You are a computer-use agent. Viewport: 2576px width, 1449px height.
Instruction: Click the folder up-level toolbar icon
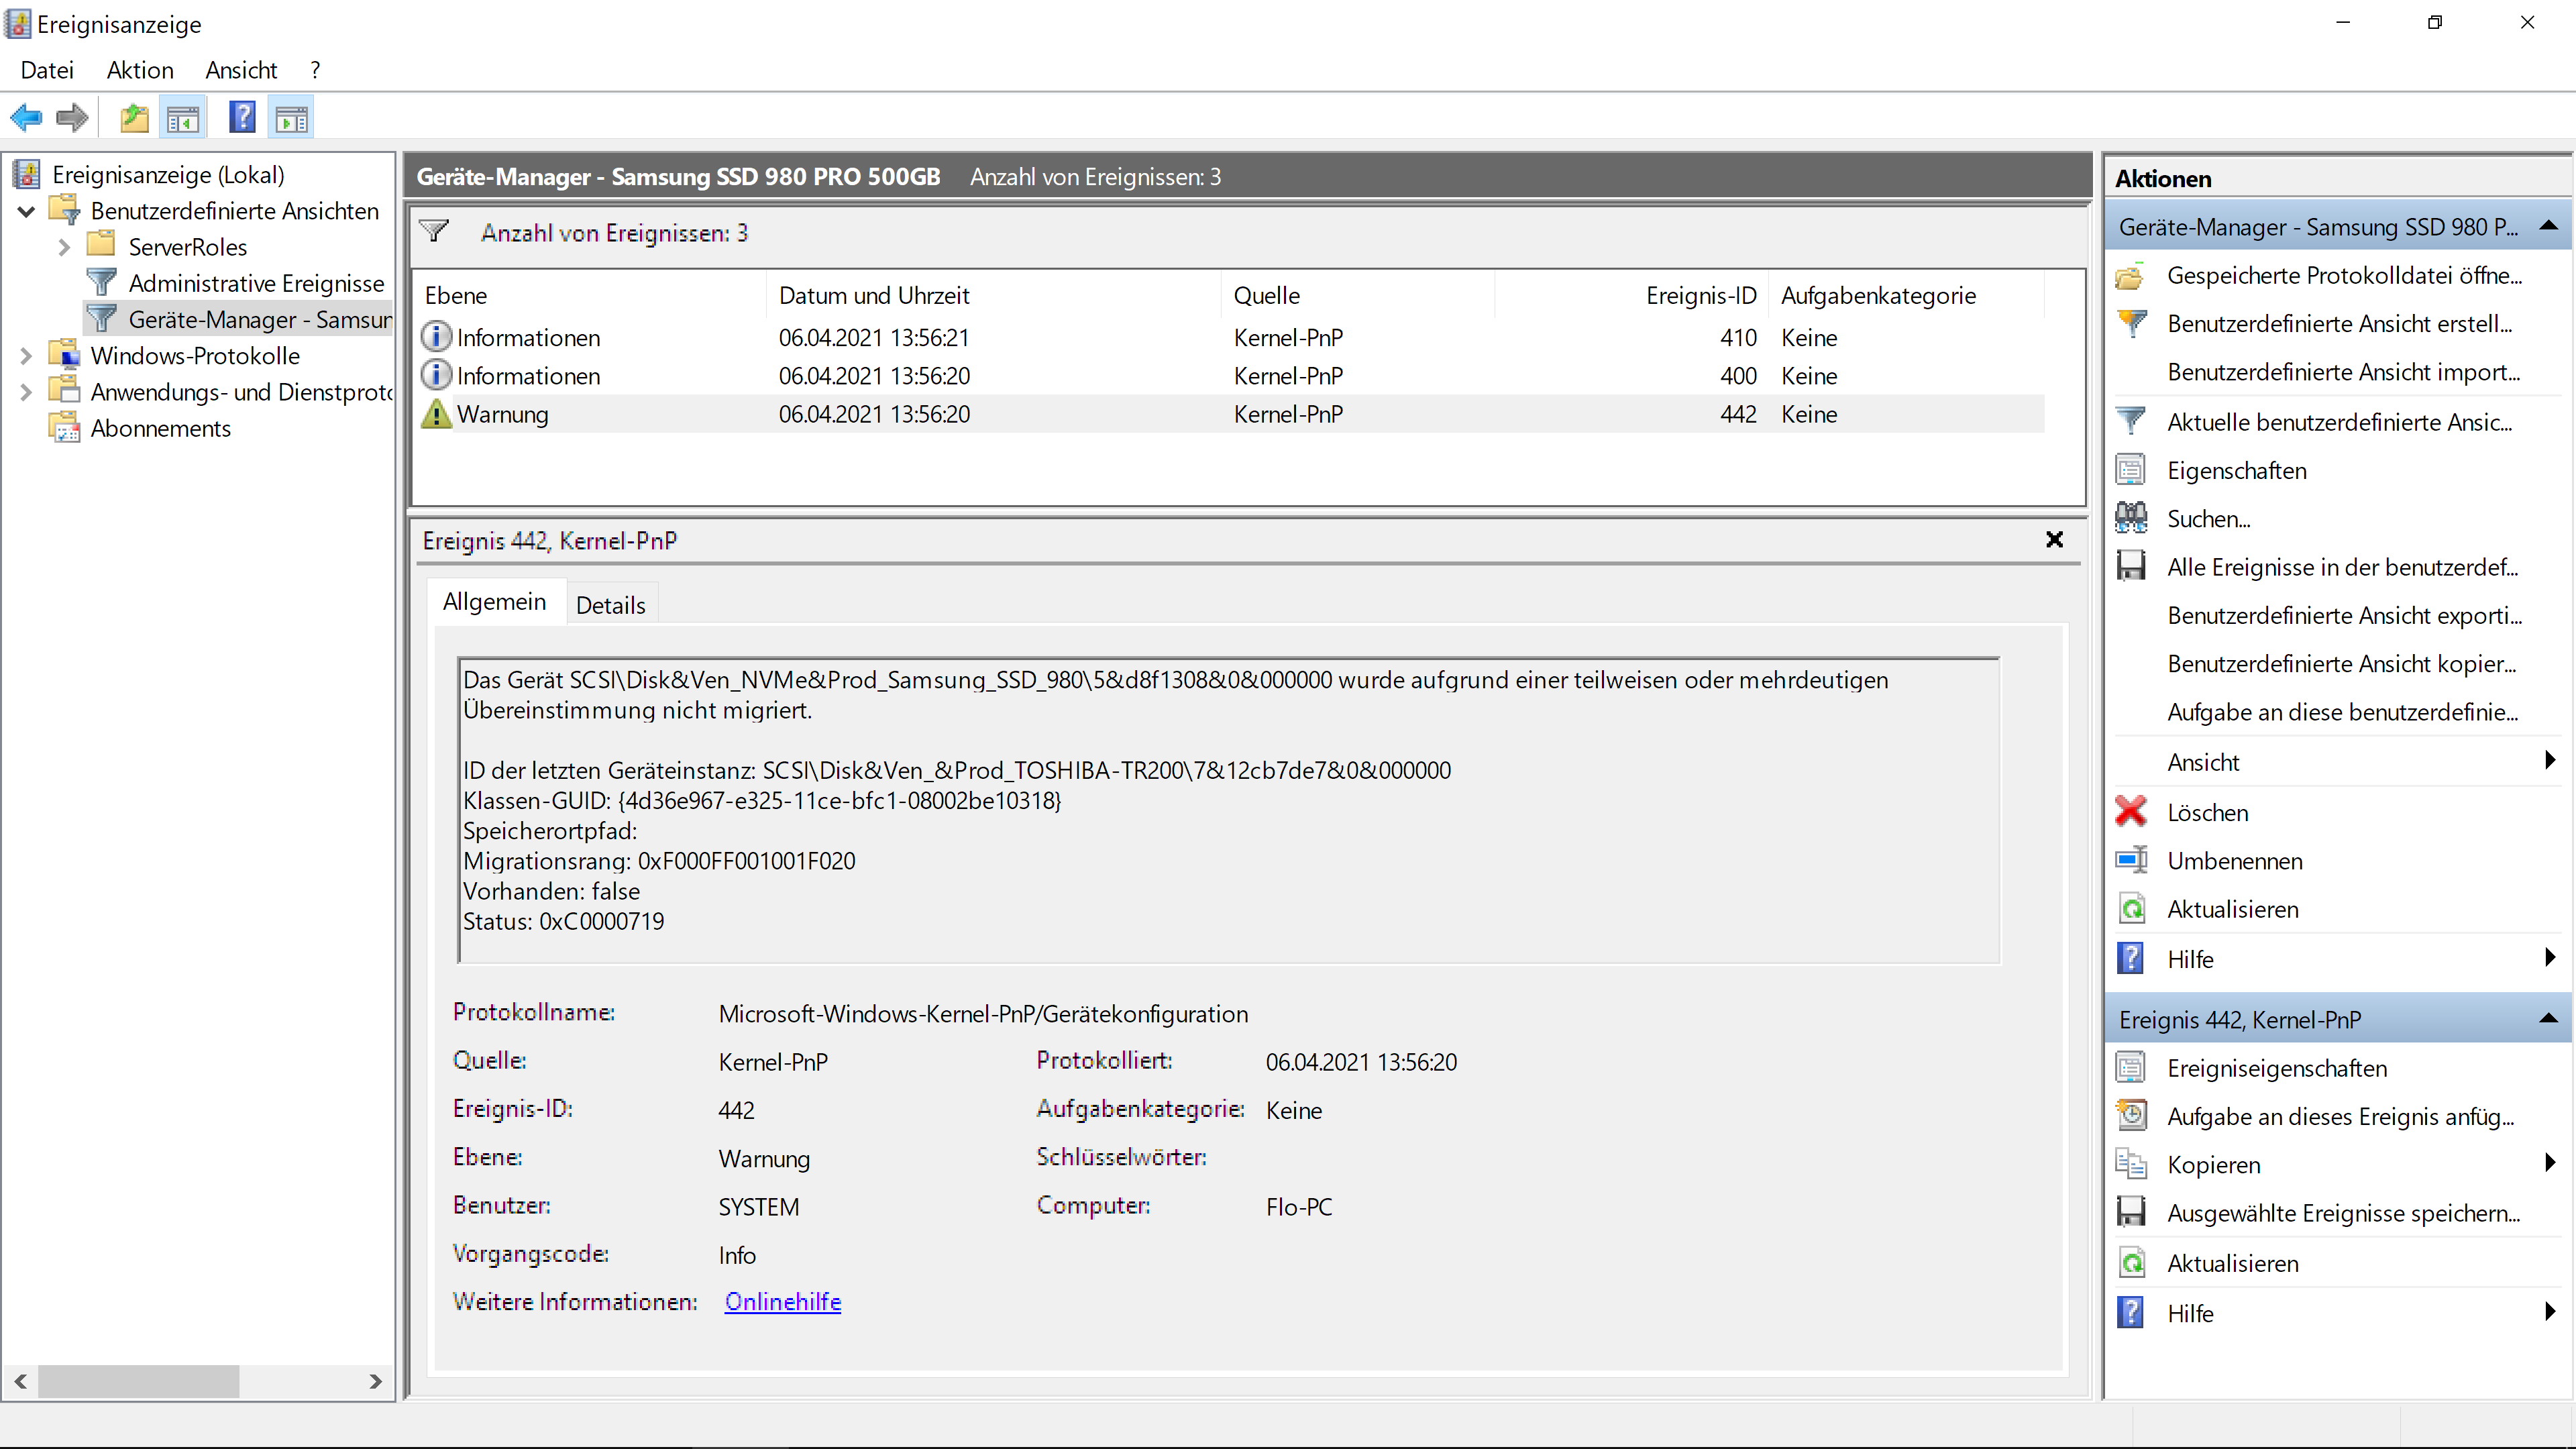tap(134, 118)
